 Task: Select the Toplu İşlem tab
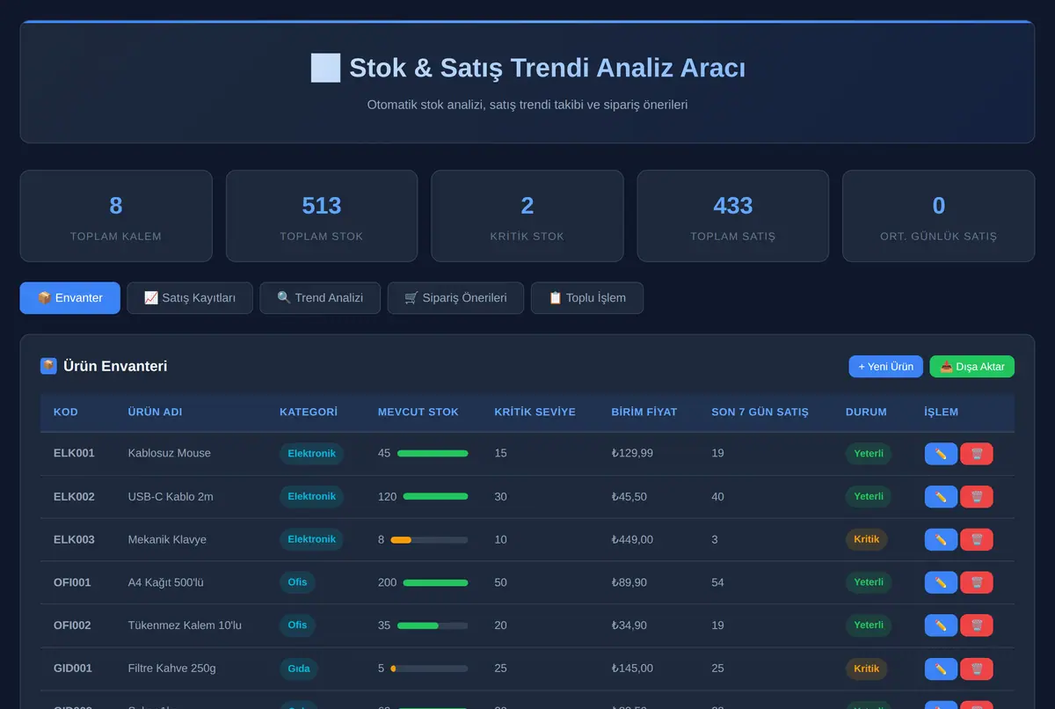coord(587,298)
